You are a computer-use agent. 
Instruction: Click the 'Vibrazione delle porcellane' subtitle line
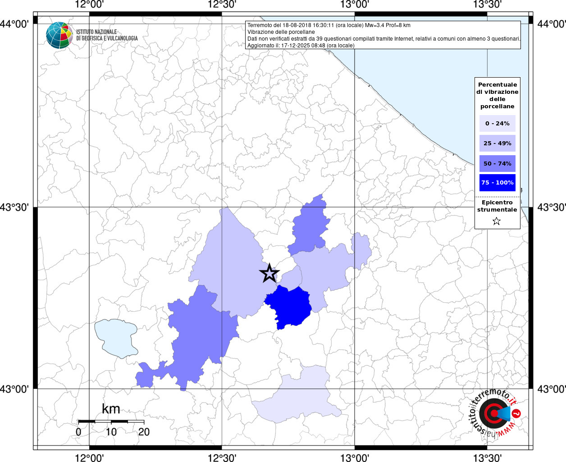(x=281, y=32)
